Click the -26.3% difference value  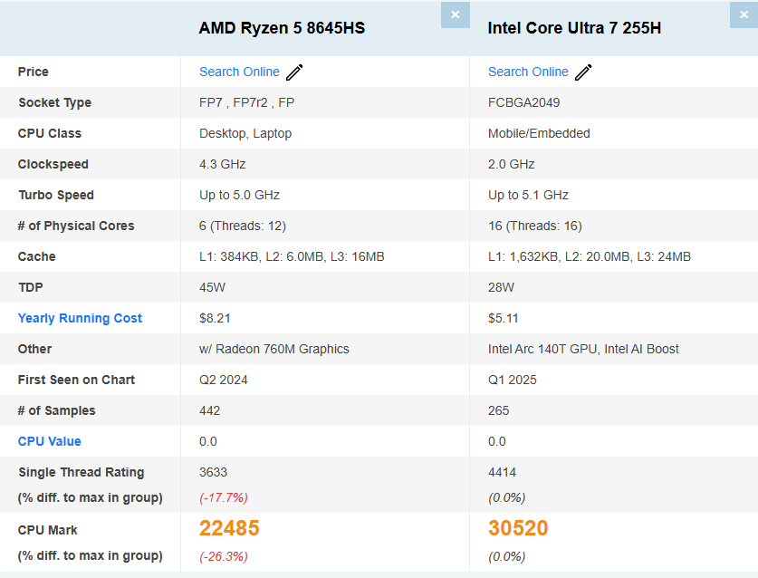tap(224, 556)
